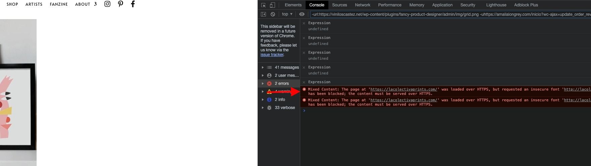Activate the inspect element picker icon
Image resolution: width=591 pixels, height=166 pixels.
(x=264, y=5)
